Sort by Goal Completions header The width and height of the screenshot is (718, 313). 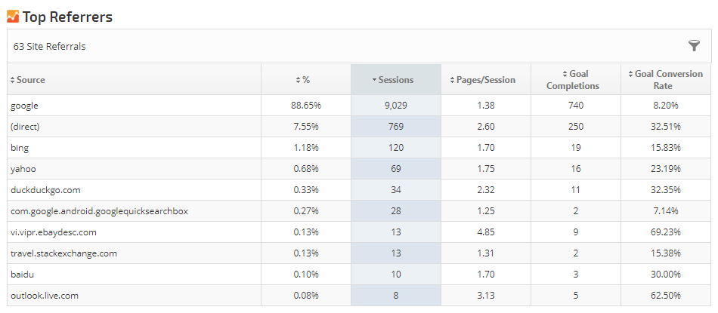point(575,80)
